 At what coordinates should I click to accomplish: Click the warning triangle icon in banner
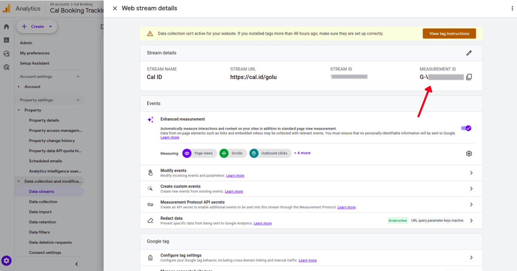(x=150, y=33)
